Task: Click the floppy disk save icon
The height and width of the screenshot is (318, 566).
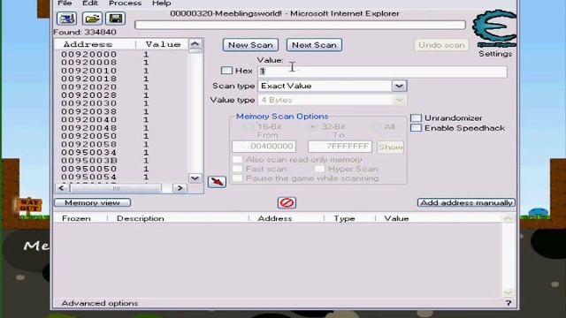Action: pyautogui.click(x=116, y=19)
